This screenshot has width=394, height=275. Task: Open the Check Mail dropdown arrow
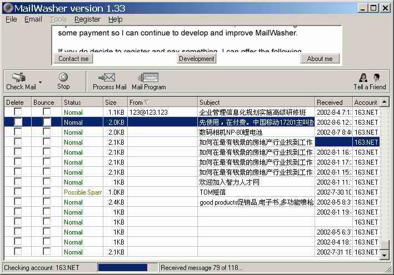point(40,82)
